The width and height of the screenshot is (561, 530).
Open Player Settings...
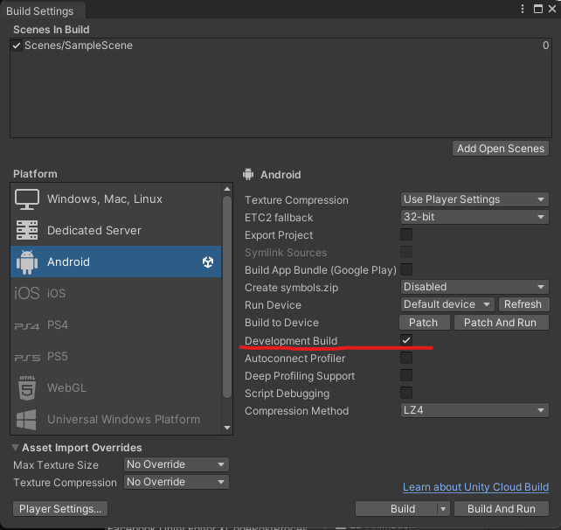60,509
